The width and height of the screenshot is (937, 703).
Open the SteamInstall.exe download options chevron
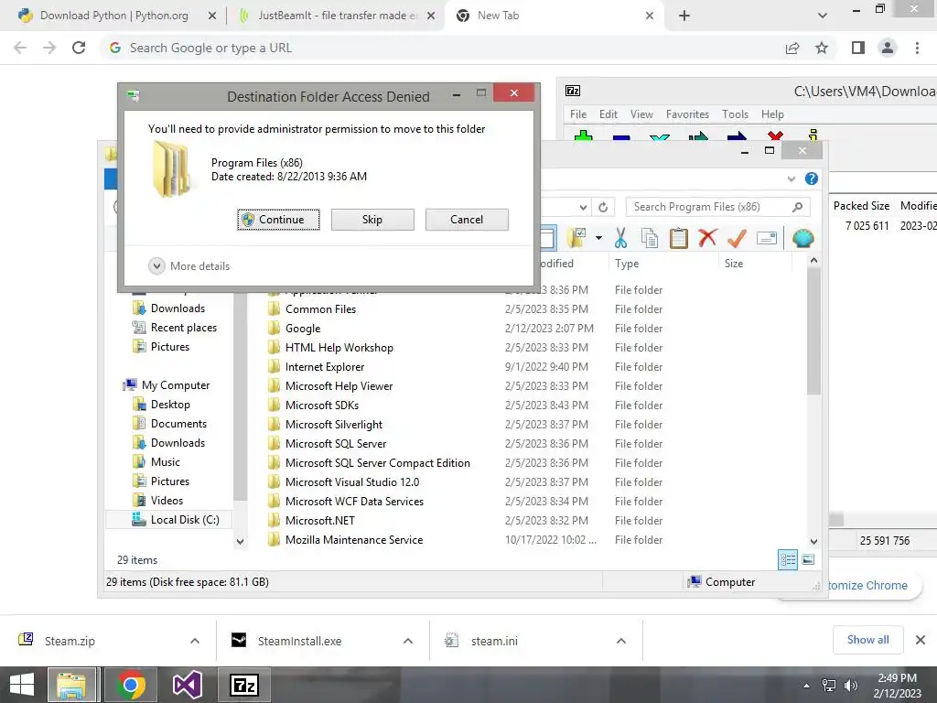click(408, 641)
